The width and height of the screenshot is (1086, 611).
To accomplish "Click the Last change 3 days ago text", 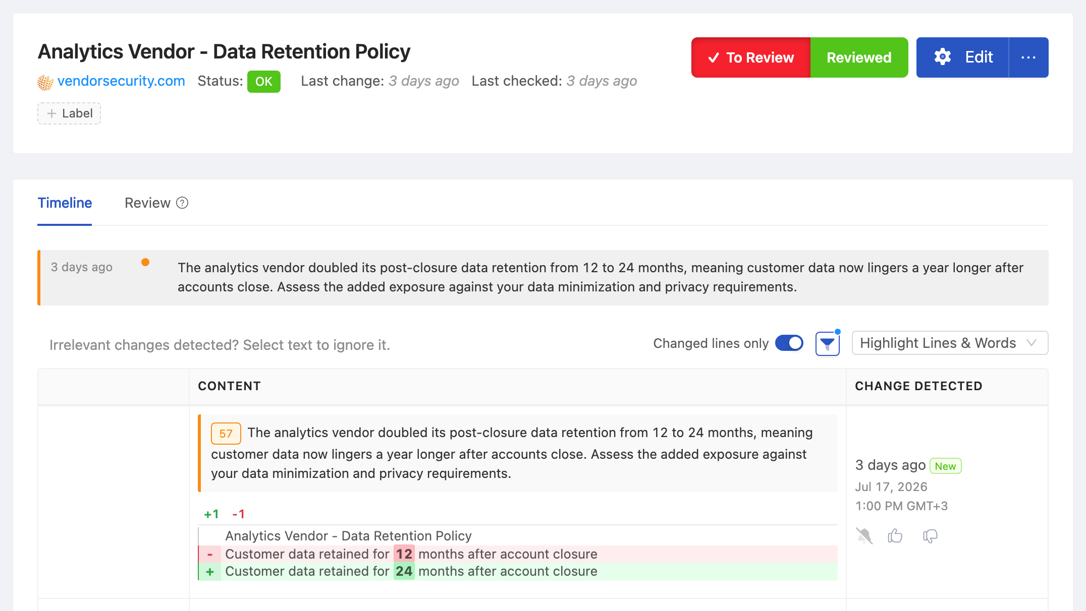I will 379,81.
